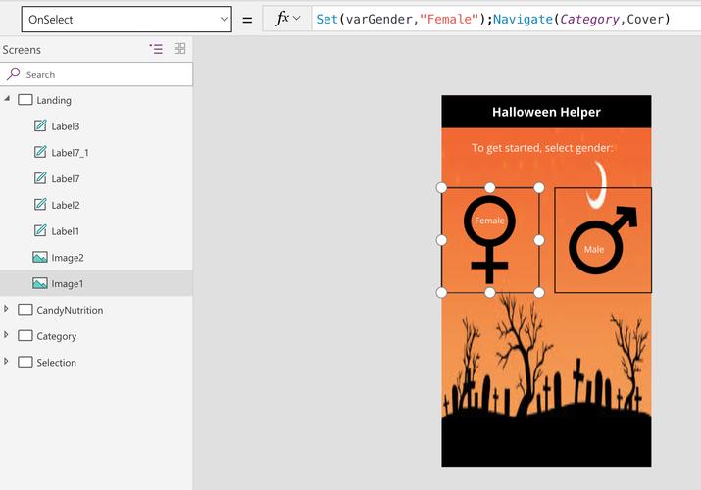
Task: Click the Halloween Helper title label
Action: coord(546,112)
